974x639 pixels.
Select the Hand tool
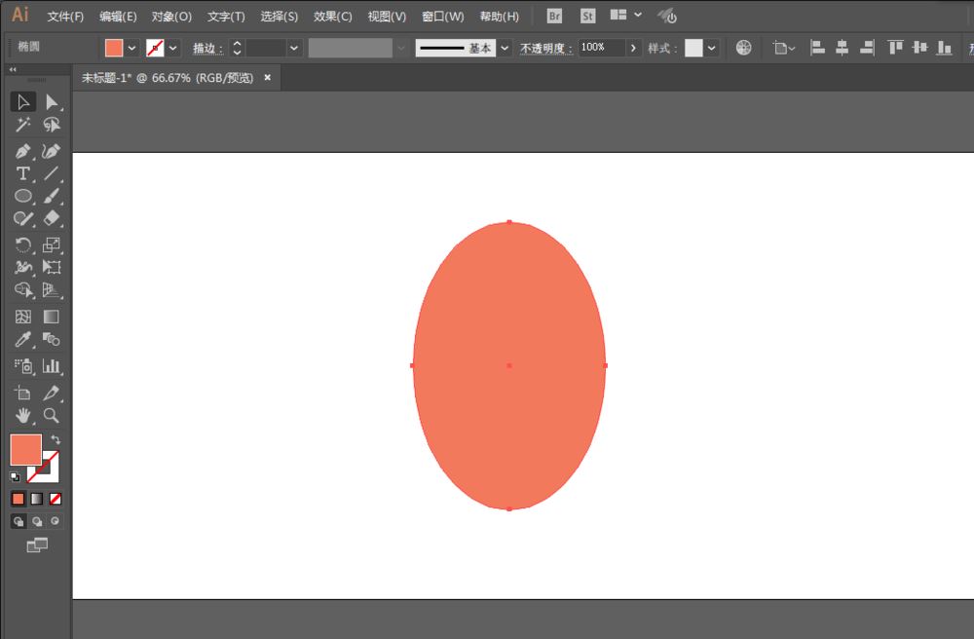point(23,415)
